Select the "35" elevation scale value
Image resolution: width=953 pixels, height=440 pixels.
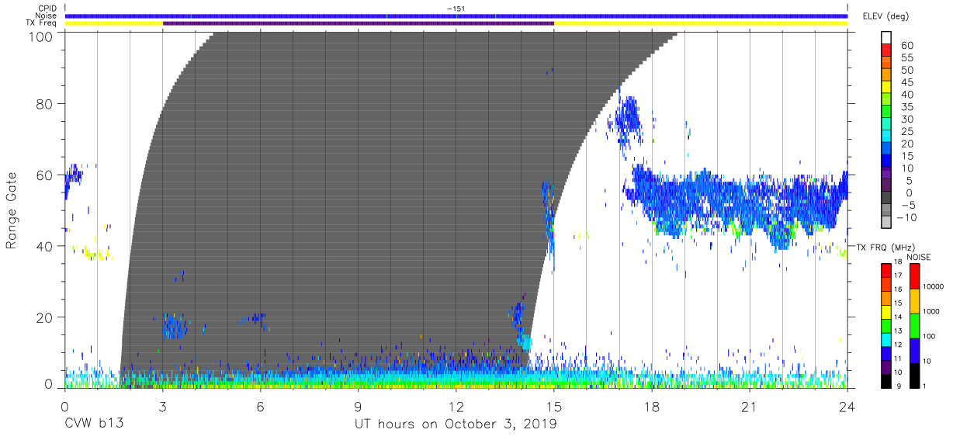point(906,107)
